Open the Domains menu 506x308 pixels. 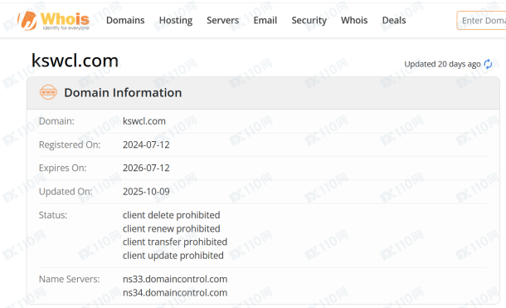click(x=125, y=20)
